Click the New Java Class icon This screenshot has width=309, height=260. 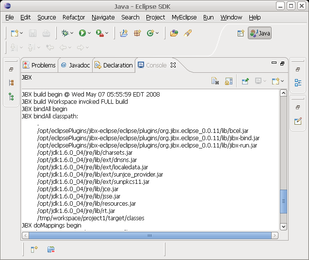tap(150, 33)
